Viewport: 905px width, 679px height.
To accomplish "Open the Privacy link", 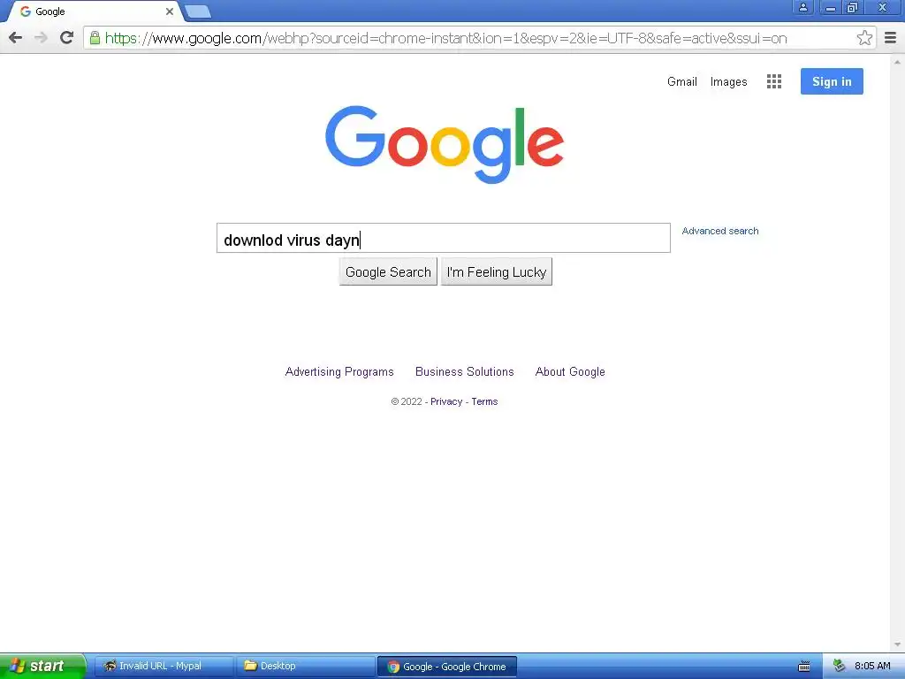I will pos(446,402).
